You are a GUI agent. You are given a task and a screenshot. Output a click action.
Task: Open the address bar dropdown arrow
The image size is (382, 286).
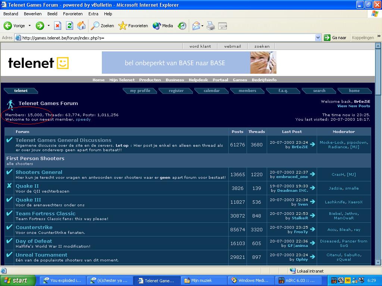pos(318,38)
